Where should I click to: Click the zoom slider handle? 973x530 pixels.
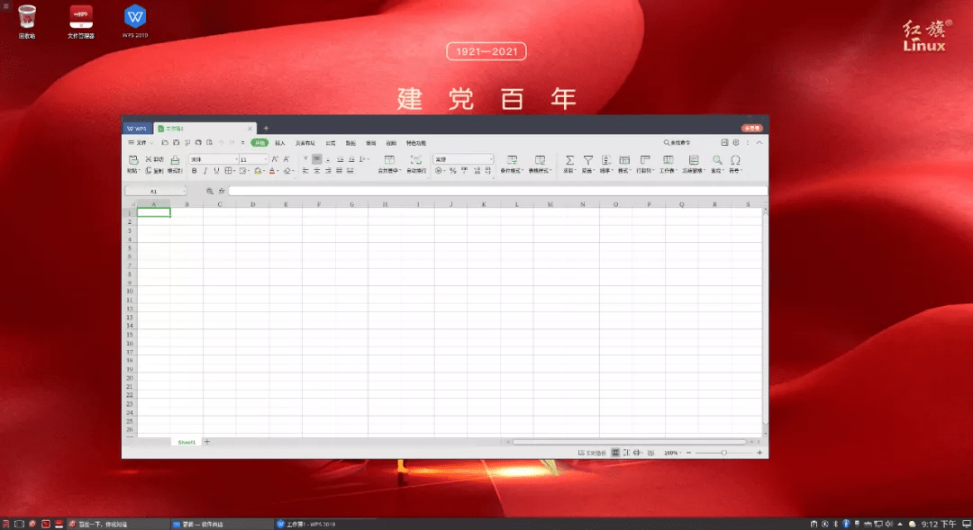pyautogui.click(x=723, y=453)
